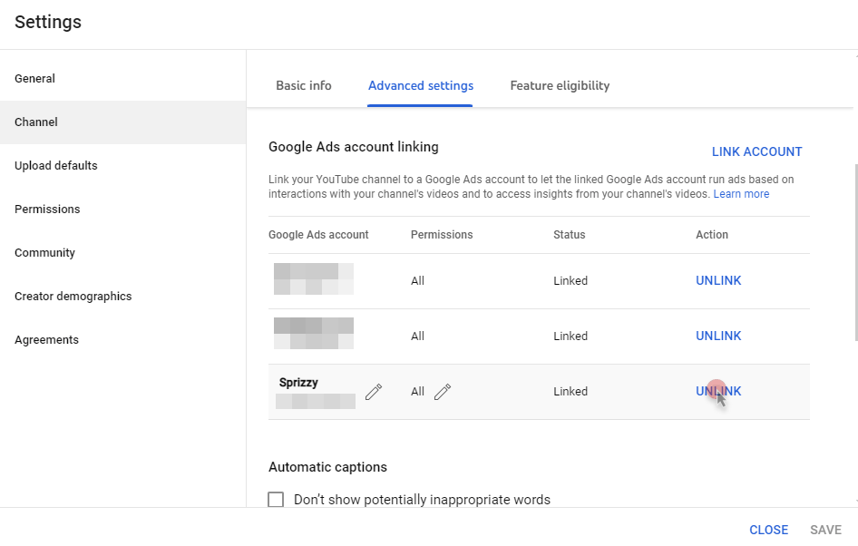Switch to the Feature eligibility tab
Viewport: 858px width, 546px height.
tap(560, 86)
